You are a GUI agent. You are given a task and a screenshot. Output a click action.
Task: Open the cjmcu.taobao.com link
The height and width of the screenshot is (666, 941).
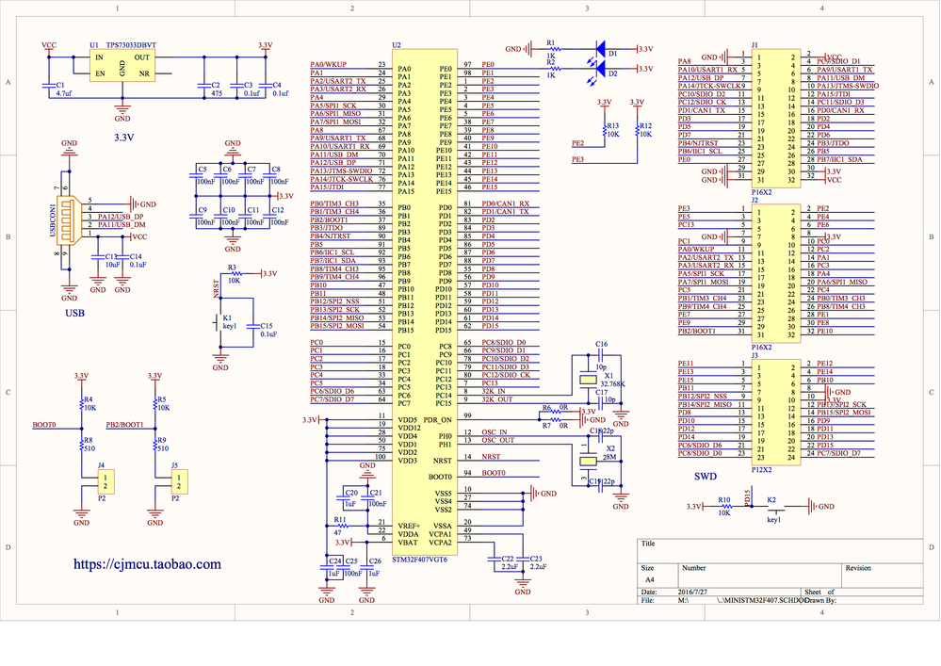(145, 564)
